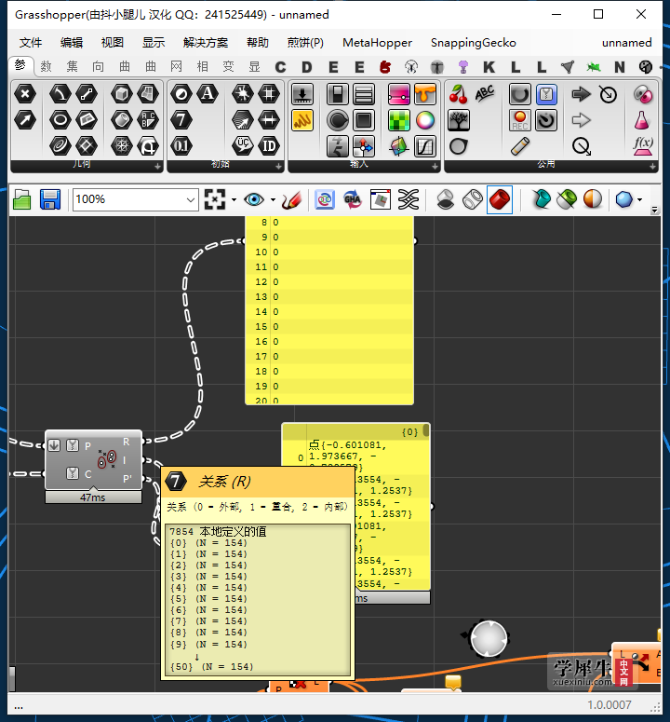Open a file with the green folder icon

click(21, 200)
